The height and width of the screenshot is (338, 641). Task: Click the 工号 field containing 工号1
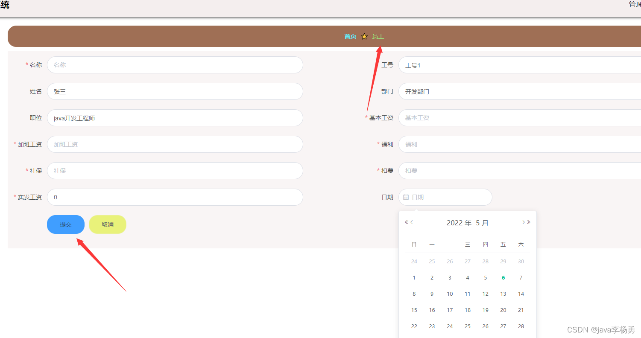click(520, 65)
